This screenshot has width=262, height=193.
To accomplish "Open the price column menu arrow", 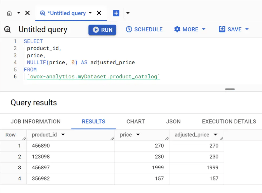I will [x=138, y=134].
